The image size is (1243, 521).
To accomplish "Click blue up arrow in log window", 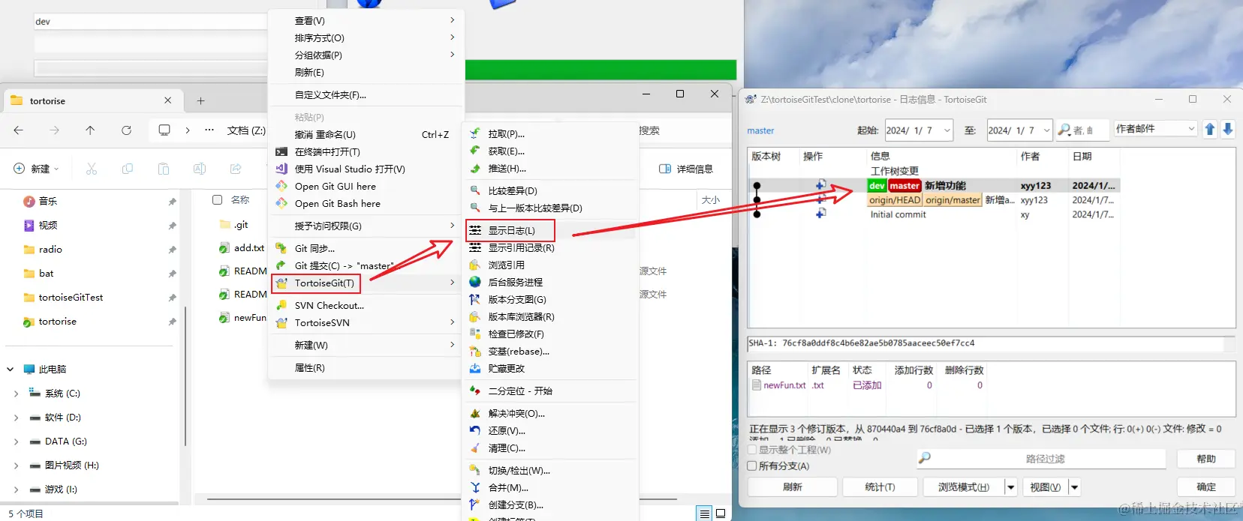I will point(1210,130).
